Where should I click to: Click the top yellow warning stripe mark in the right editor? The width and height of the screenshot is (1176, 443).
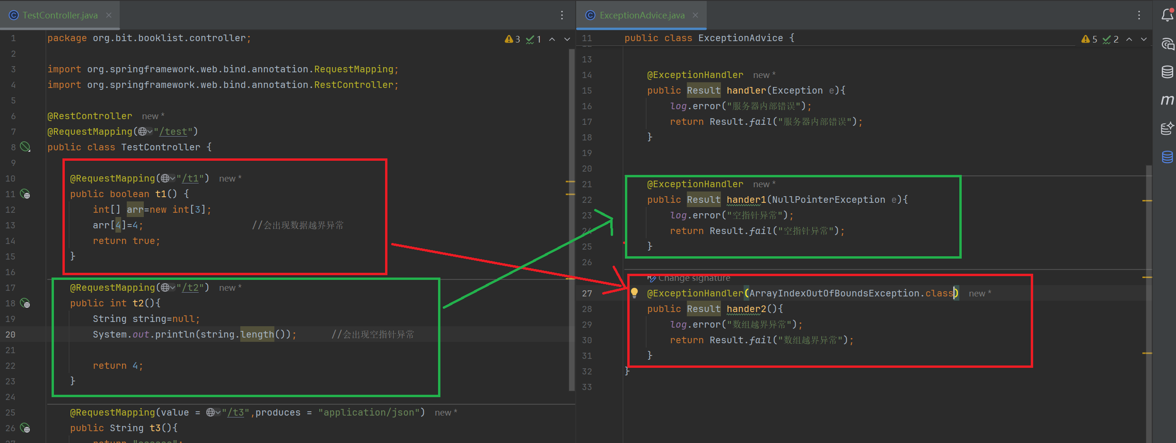[x=1147, y=200]
